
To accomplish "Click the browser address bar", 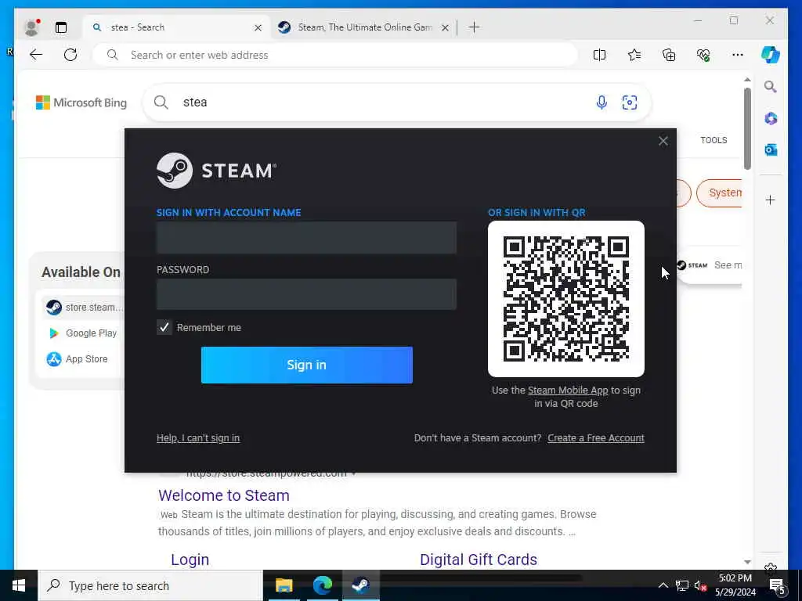I will 335,55.
